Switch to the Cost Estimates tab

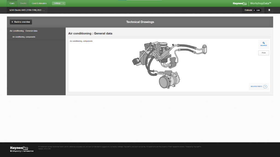coord(39,4)
